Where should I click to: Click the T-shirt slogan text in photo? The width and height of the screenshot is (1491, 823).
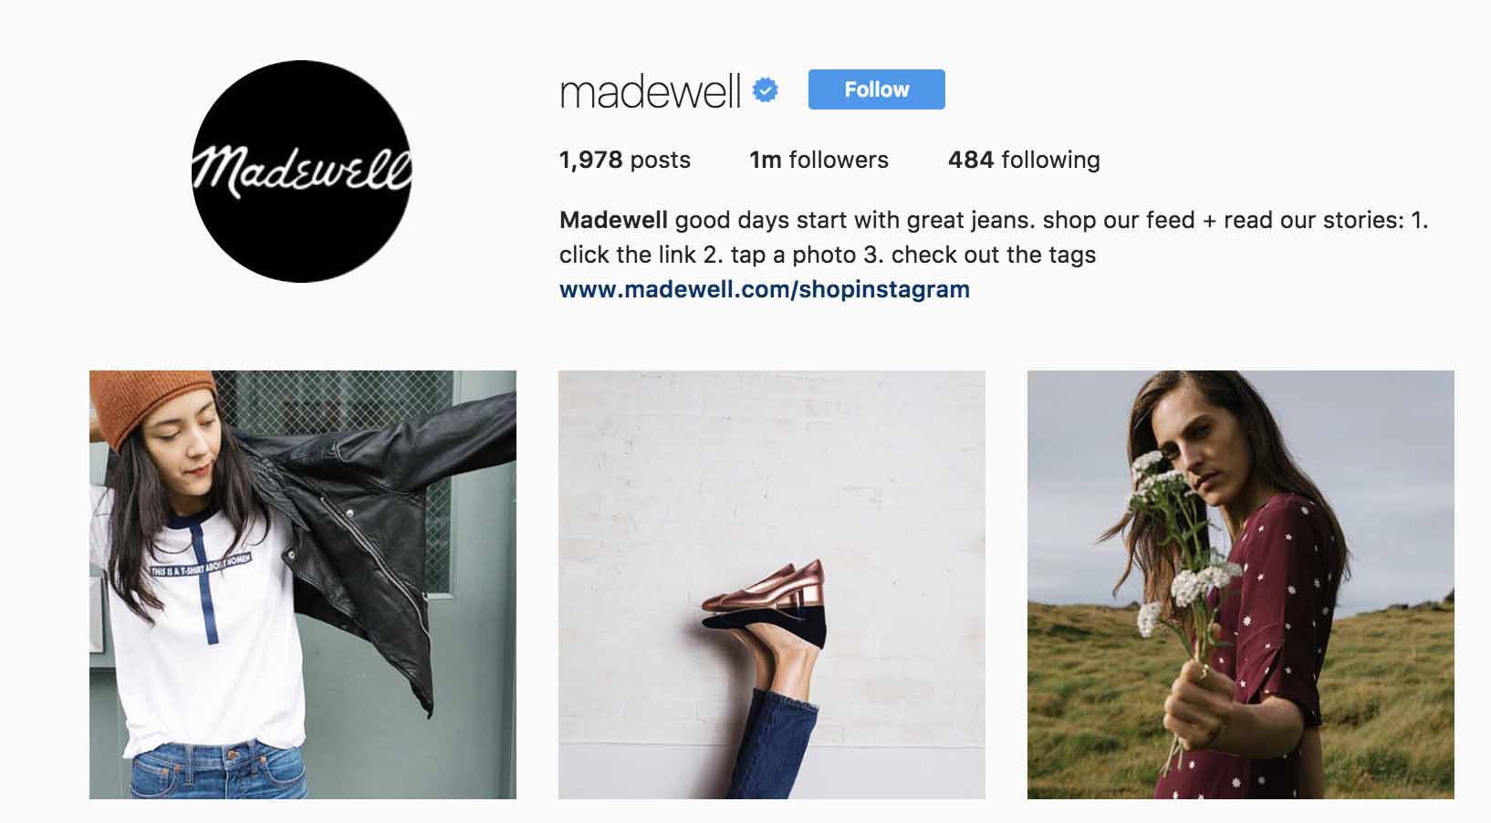(x=201, y=563)
